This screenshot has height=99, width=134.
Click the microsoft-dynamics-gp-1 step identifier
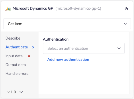coord(78,9)
